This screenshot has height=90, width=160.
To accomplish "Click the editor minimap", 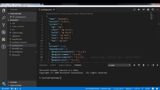I will click(x=152, y=16).
